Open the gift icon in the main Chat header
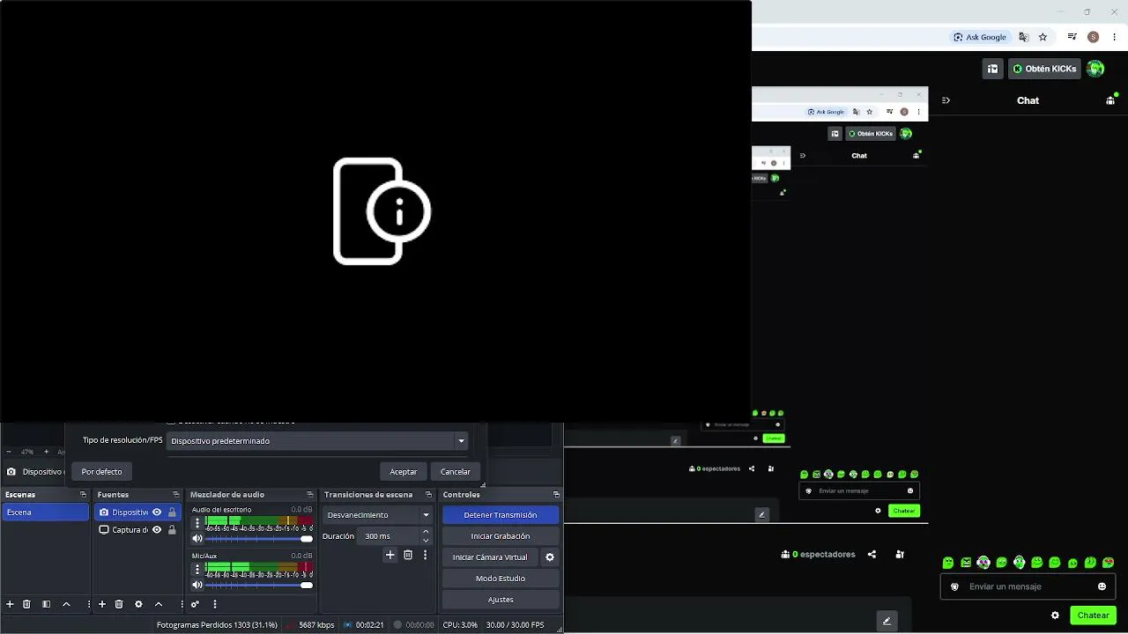 point(1110,100)
